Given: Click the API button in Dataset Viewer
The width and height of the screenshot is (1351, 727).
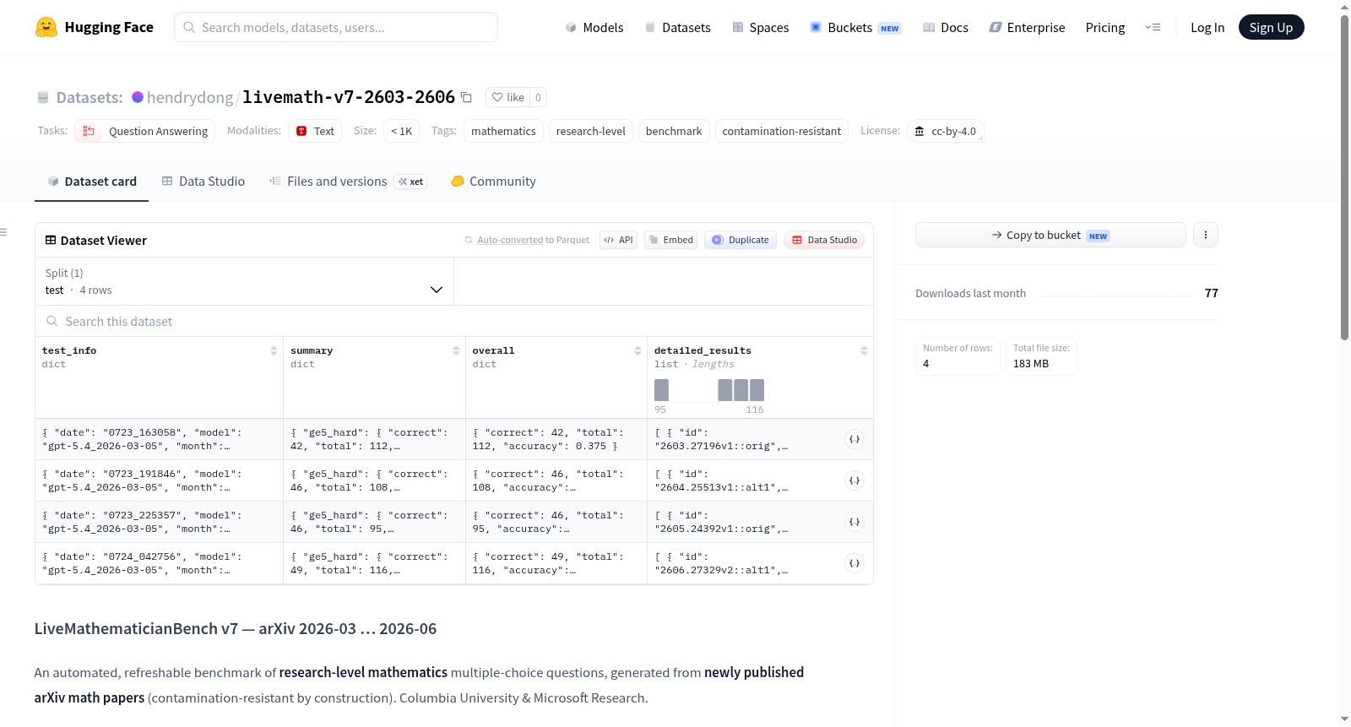Looking at the screenshot, I should point(618,240).
